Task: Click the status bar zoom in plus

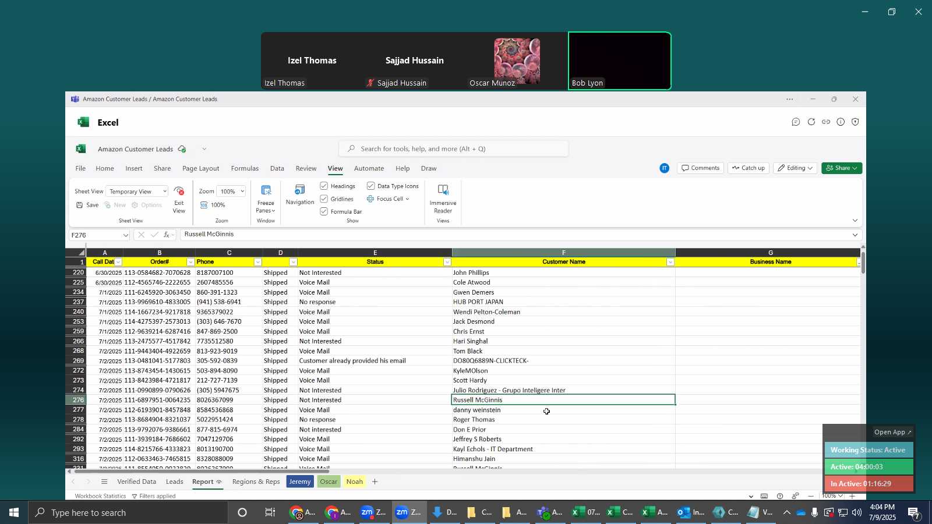Action: pos(852,496)
